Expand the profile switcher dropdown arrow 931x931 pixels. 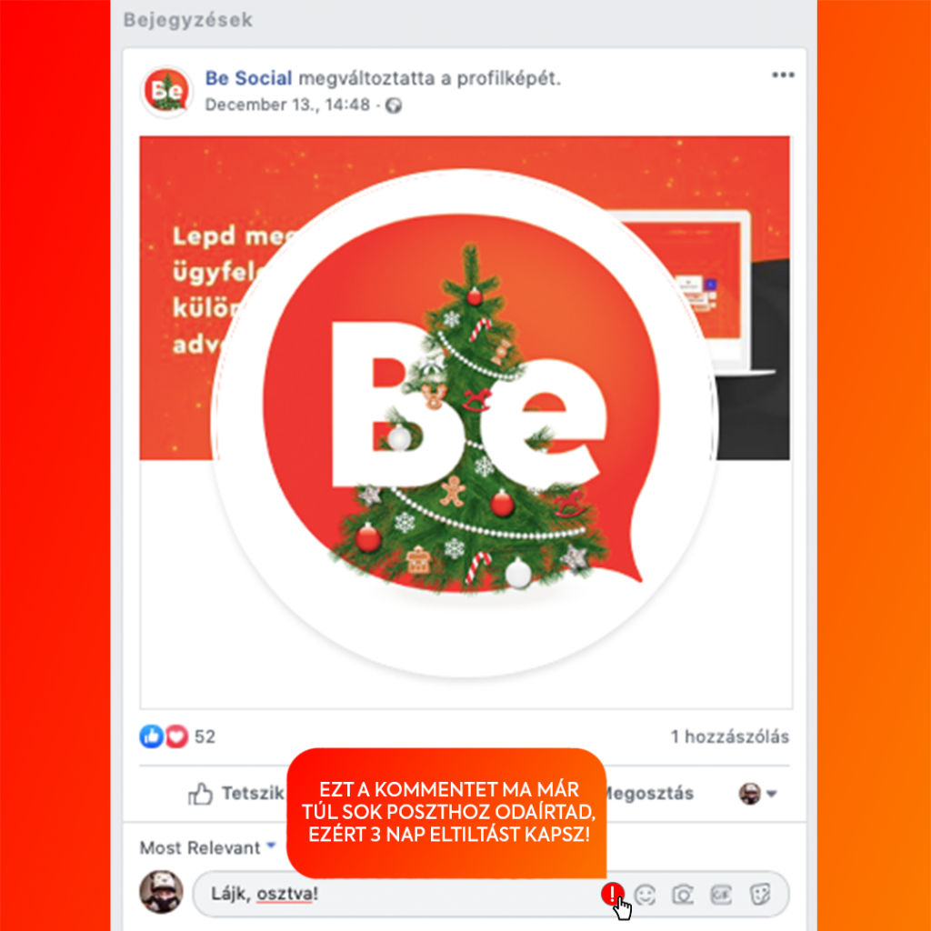pos(771,794)
